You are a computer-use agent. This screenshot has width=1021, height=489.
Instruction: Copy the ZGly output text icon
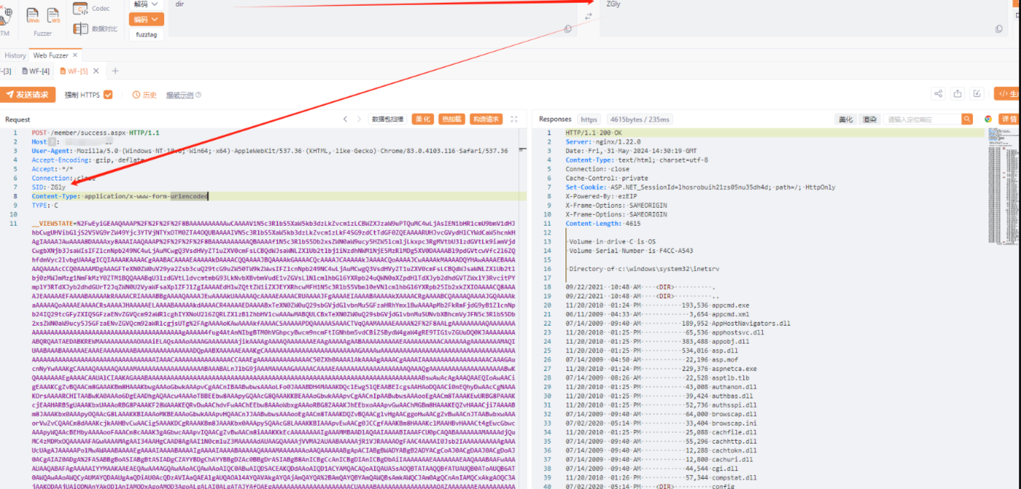(x=999, y=29)
